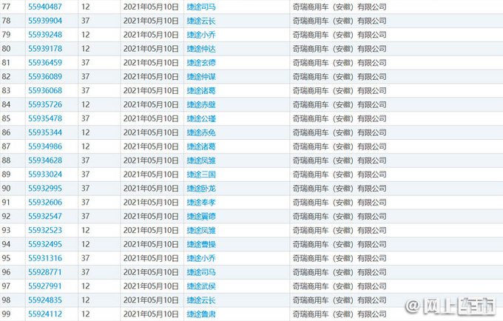The width and height of the screenshot is (503, 321).
Task: Select the 捷途仲谋 trademark link
Action: (x=200, y=76)
